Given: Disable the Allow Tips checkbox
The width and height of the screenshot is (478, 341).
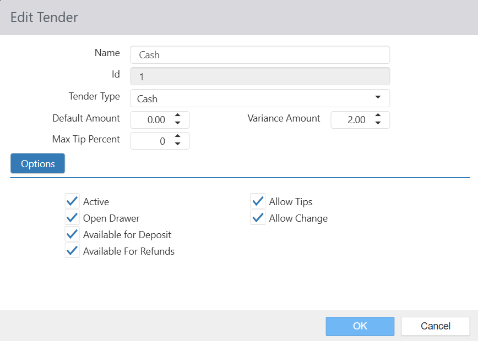Looking at the screenshot, I should tap(258, 201).
